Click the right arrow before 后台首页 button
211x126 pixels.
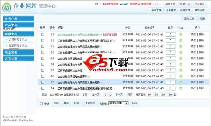[159, 4]
